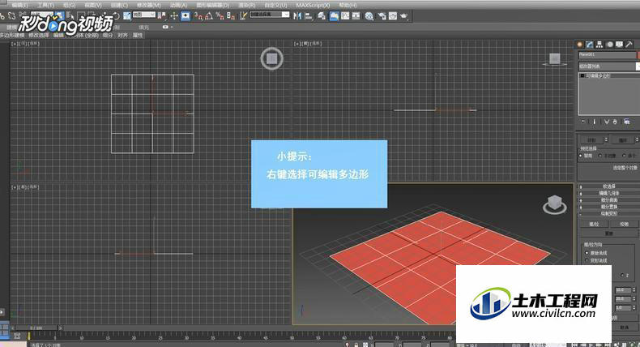Switch to the Motion command panel tab
Viewport: 640px width, 347px height.
click(x=609, y=44)
